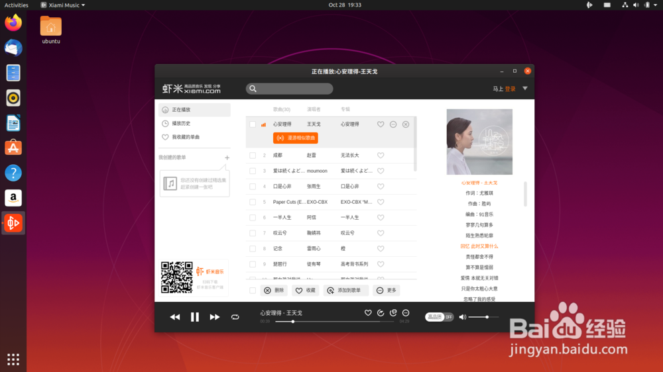
Task: Open Activities overview
Action: pos(16,5)
